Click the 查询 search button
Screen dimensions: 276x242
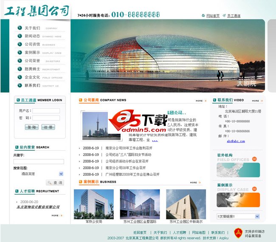coord(55,183)
